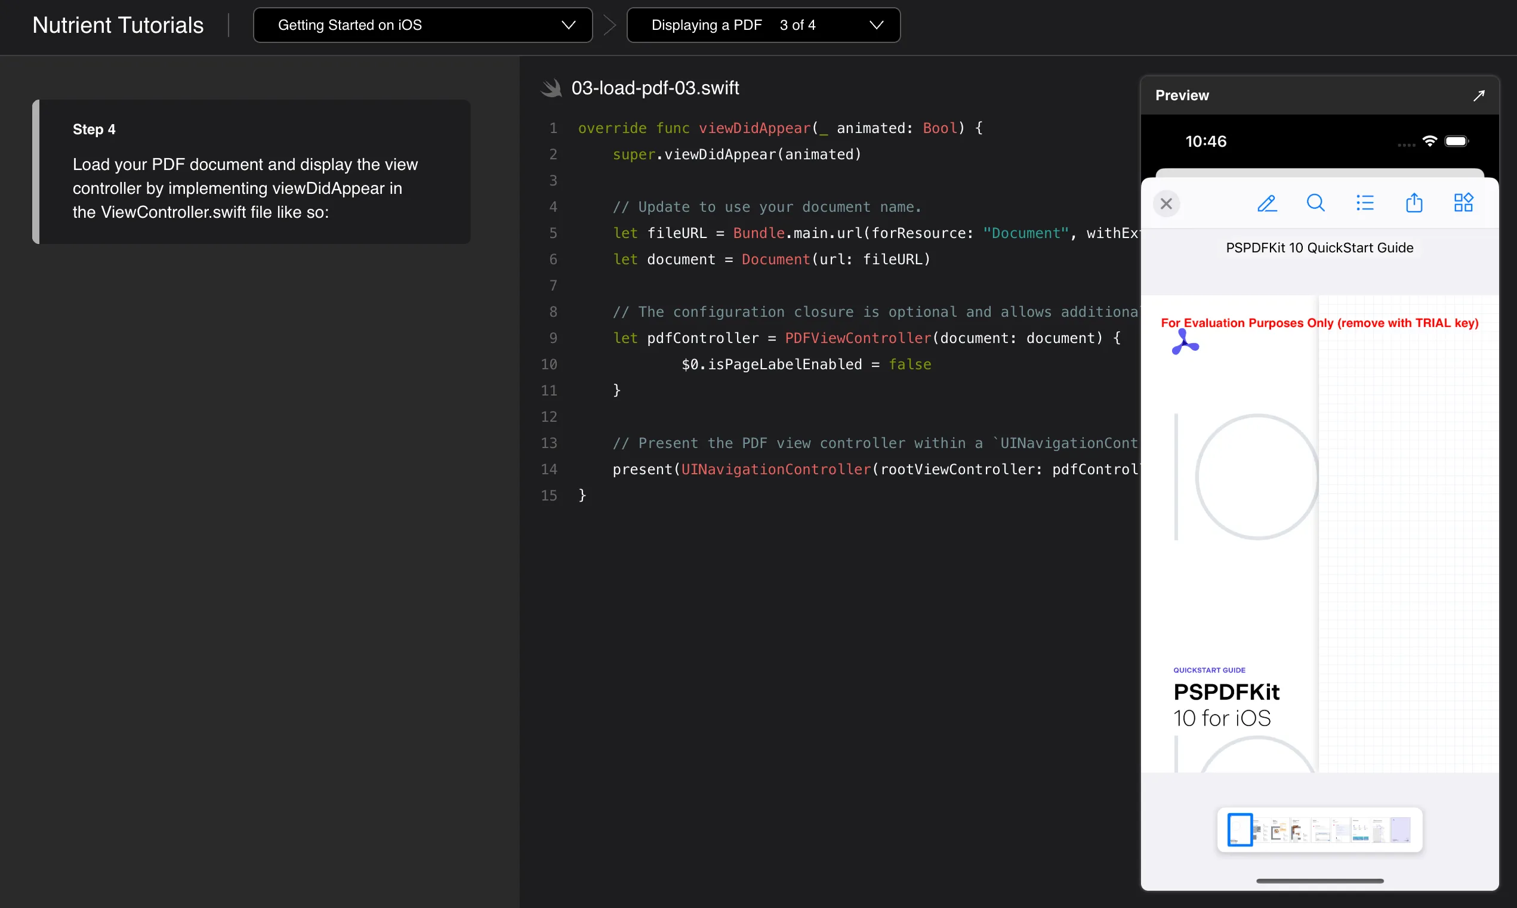Click the Swift bird file icon

tap(551, 88)
